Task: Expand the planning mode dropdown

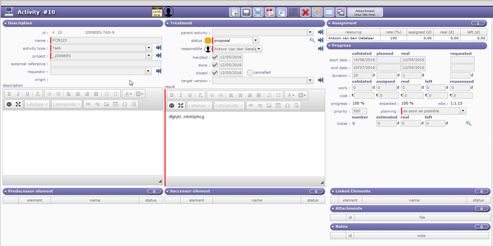Action: click(463, 111)
